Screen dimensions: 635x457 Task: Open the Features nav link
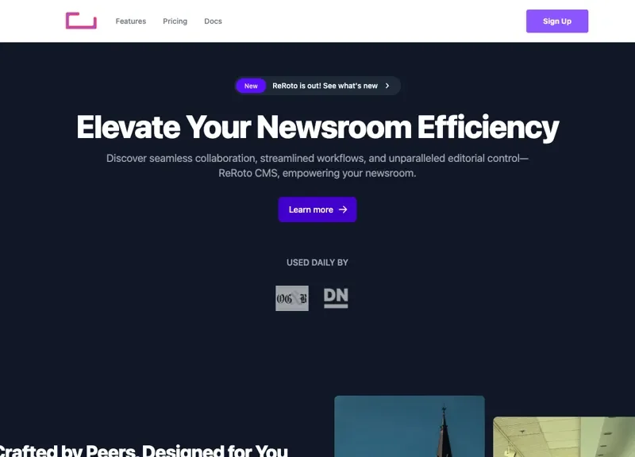[130, 21]
